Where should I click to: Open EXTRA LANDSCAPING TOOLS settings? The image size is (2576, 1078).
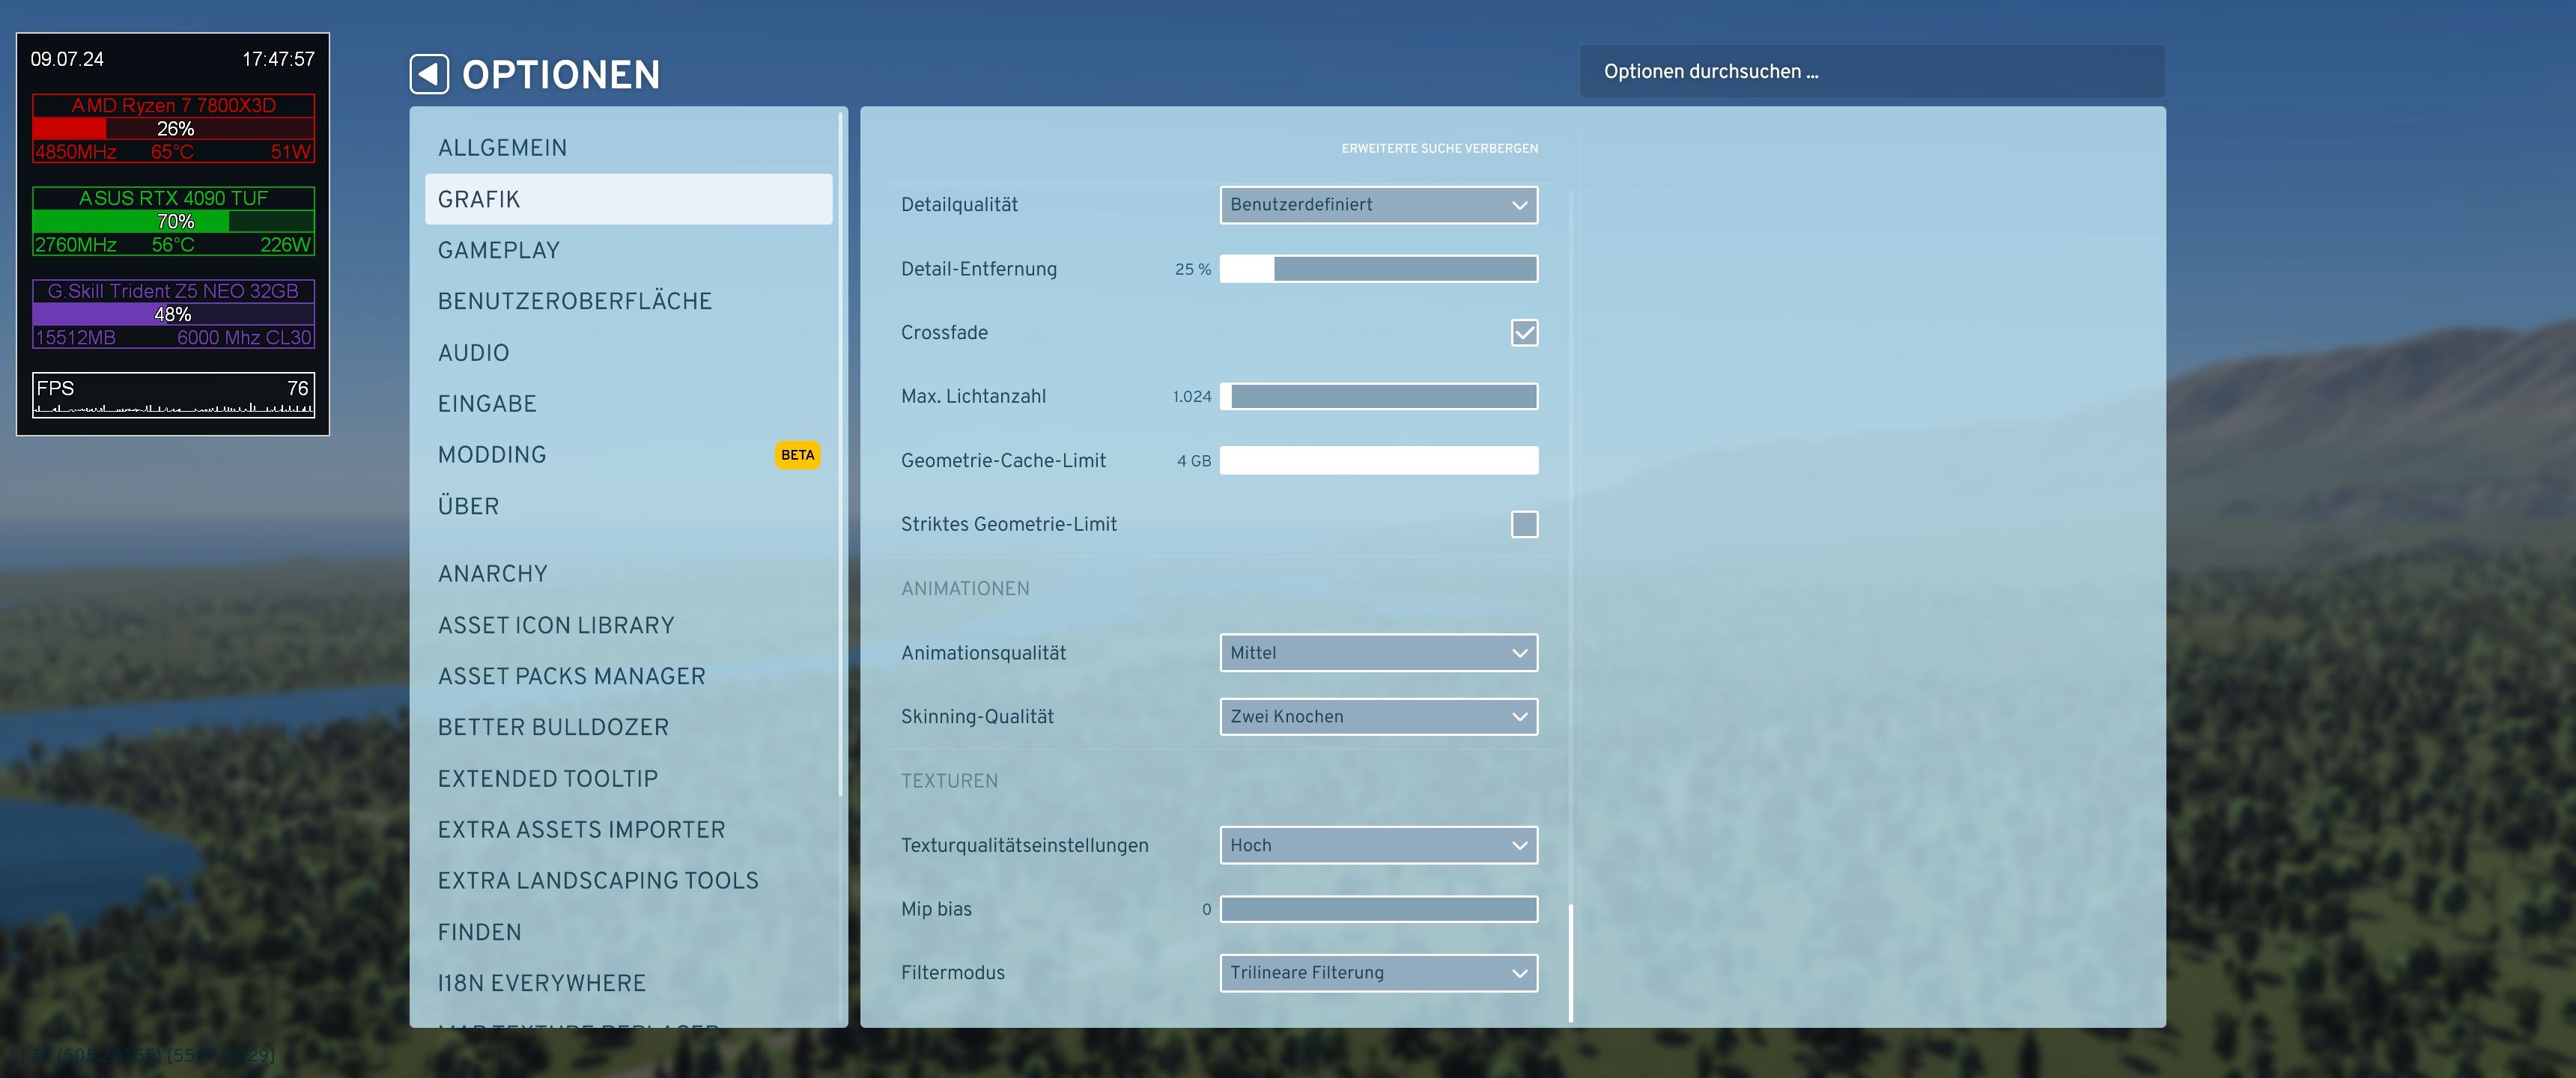pos(597,880)
